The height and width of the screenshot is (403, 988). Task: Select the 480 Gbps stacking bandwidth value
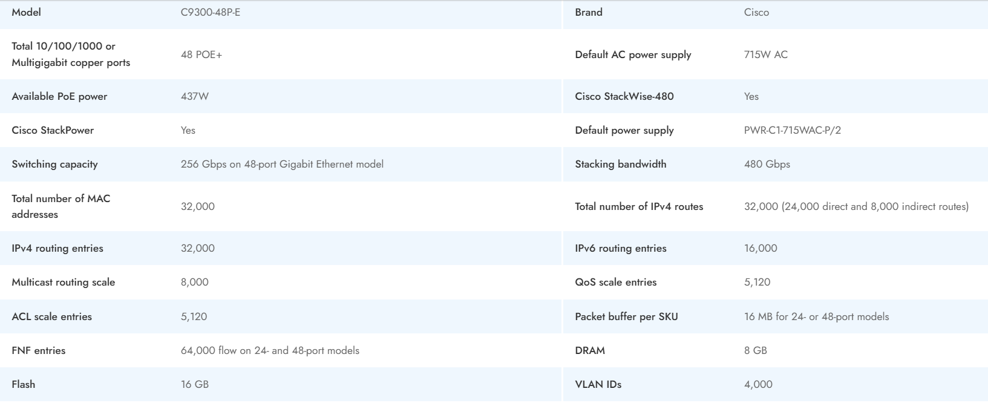pyautogui.click(x=767, y=164)
